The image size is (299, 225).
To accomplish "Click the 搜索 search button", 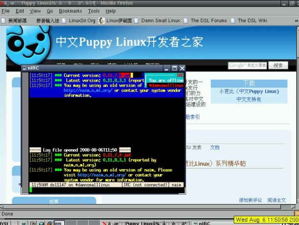I will tap(278, 66).
